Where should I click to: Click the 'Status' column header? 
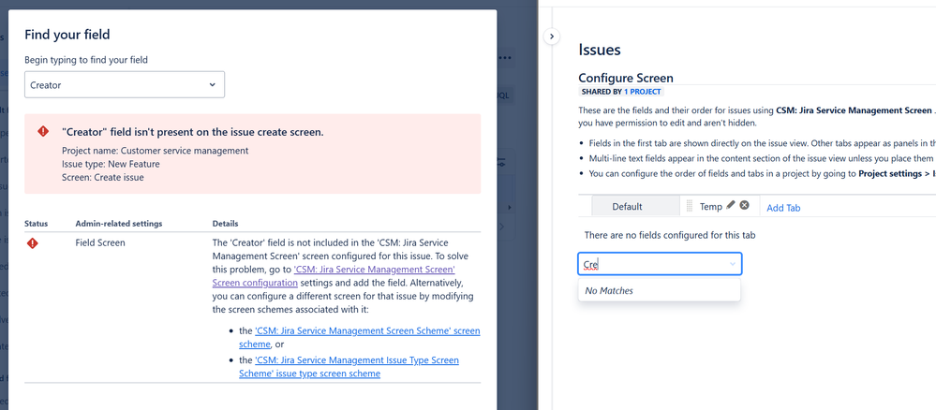pos(36,224)
